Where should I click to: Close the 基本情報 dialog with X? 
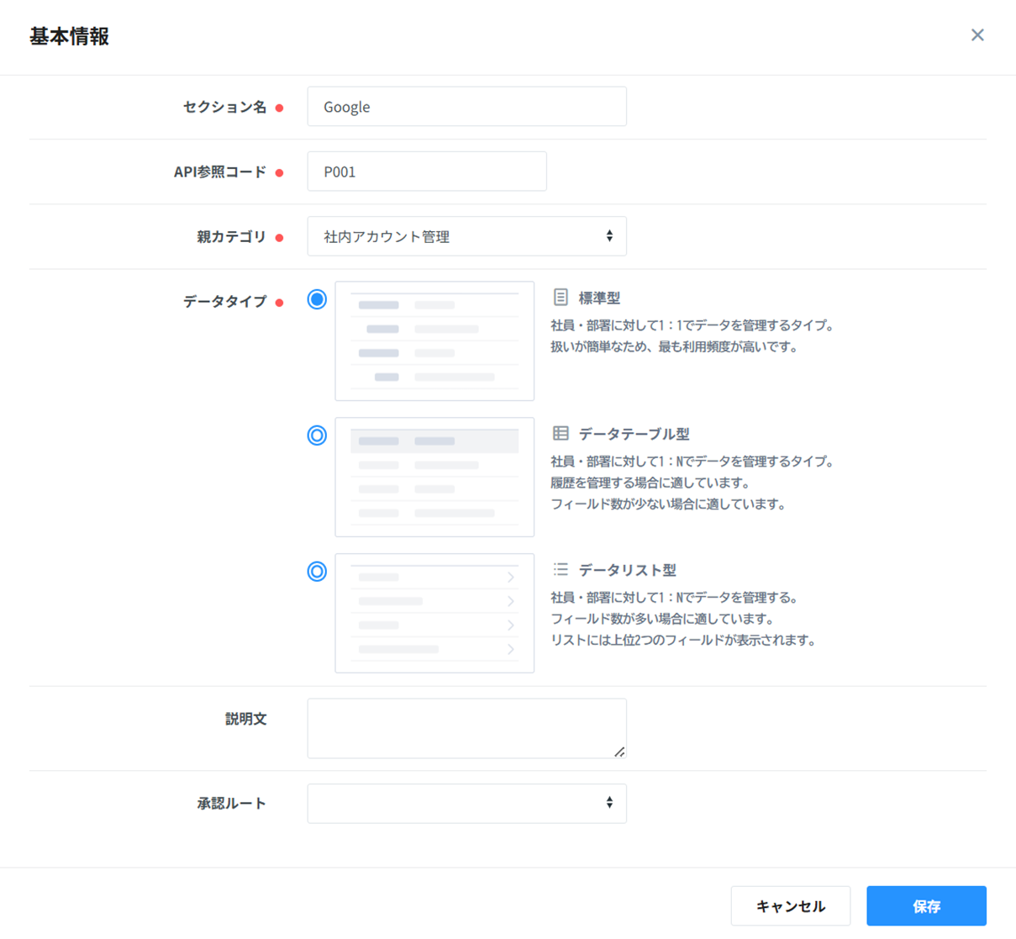pyautogui.click(x=977, y=35)
